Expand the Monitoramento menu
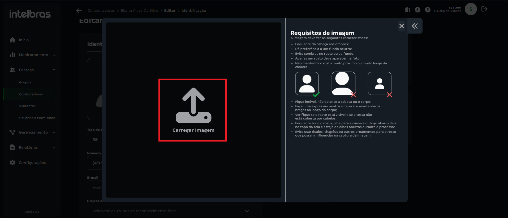This screenshot has width=508, height=218. 33,55
